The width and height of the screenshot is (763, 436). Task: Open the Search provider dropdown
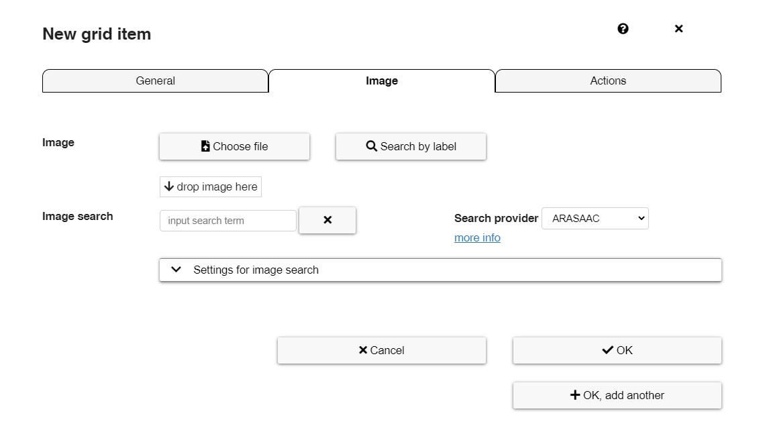click(595, 218)
